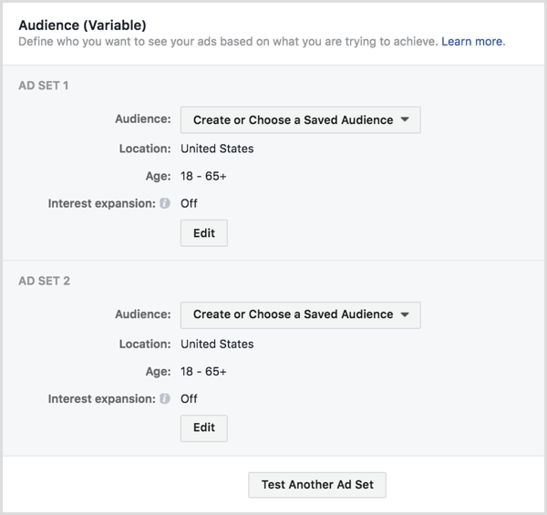Select the AD SET 1 section header
Screen dimensions: 547x515
coord(44,86)
